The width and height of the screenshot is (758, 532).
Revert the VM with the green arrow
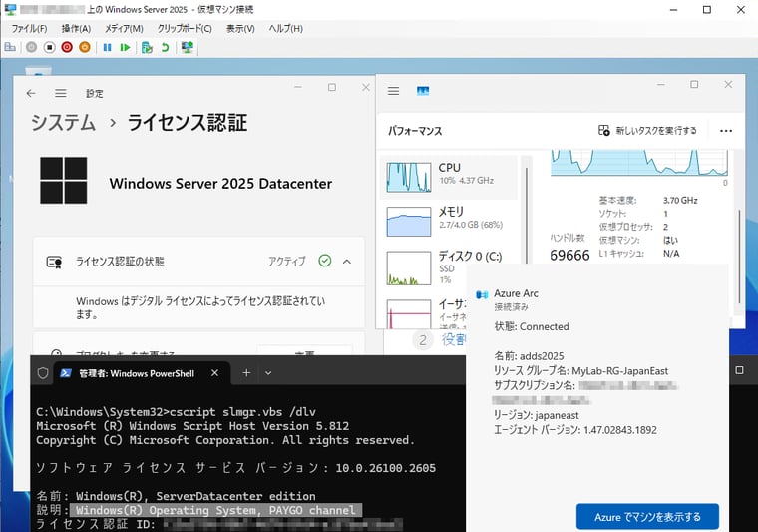pyautogui.click(x=166, y=47)
